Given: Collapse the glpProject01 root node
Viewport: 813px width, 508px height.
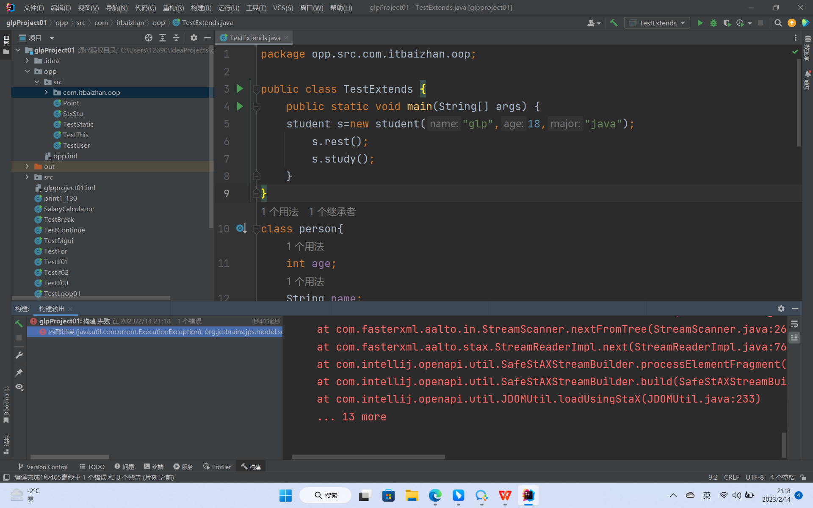Looking at the screenshot, I should (18, 50).
